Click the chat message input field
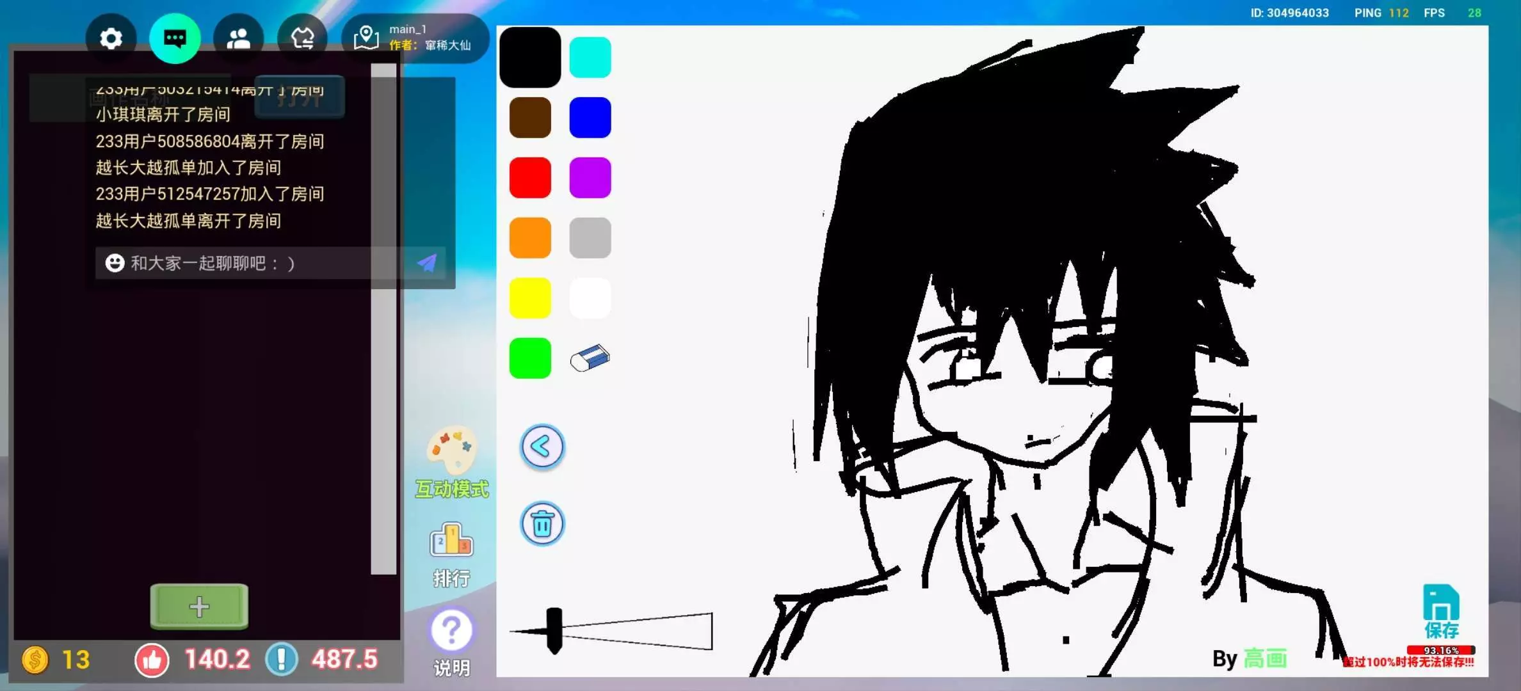 point(256,263)
